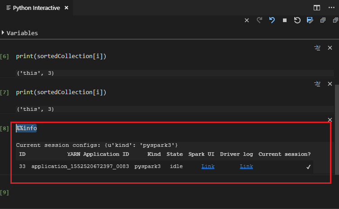Go to code for cell [7]
Screen dimensions: 339x209
pos(317,84)
